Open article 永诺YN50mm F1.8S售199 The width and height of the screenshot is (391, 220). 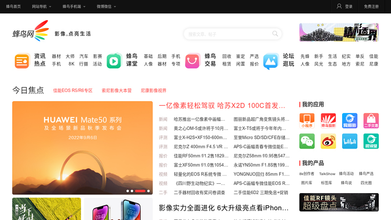click(261, 165)
